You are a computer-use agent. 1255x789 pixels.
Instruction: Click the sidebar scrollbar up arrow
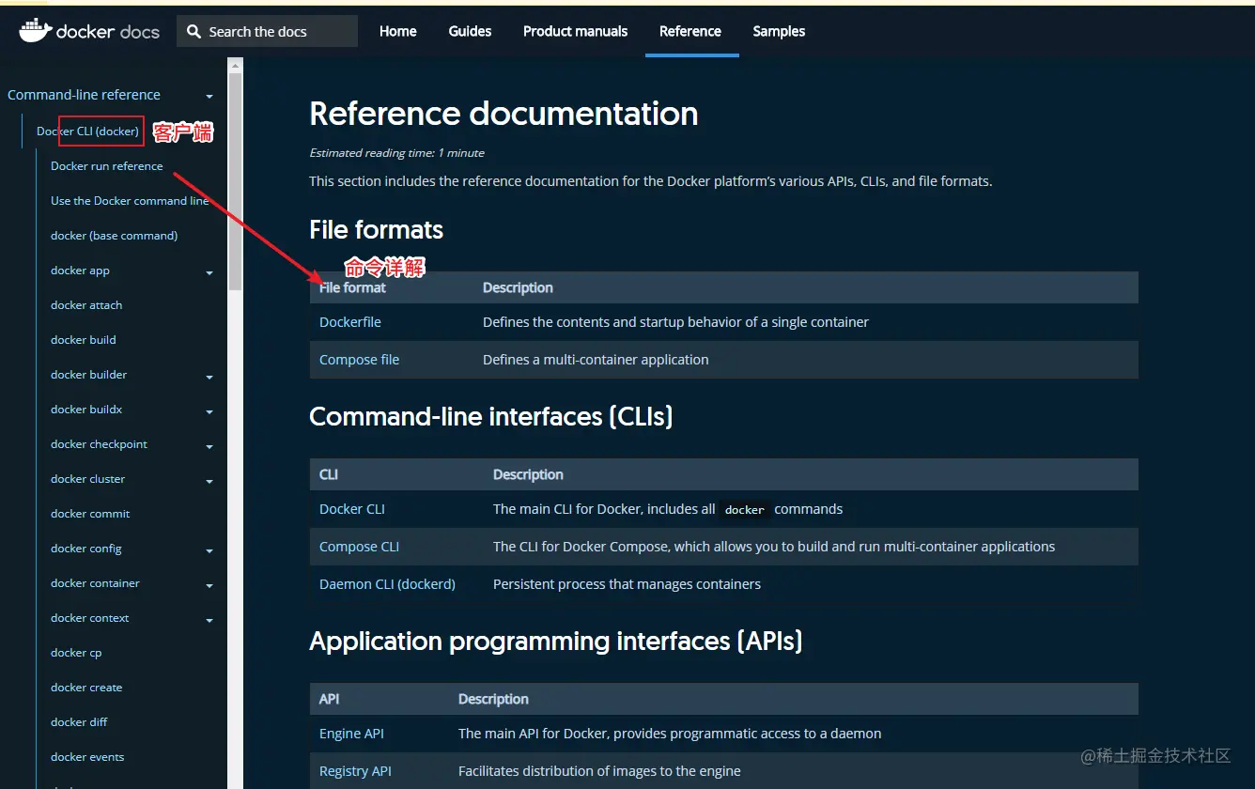(235, 65)
